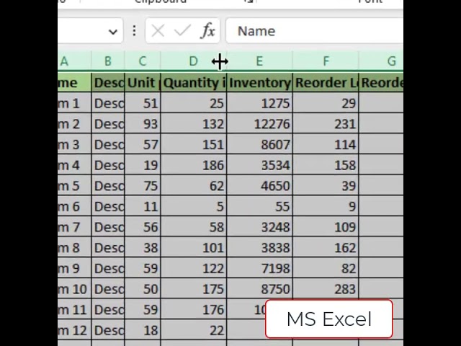Open the Name Box dropdown arrow

pyautogui.click(x=113, y=31)
